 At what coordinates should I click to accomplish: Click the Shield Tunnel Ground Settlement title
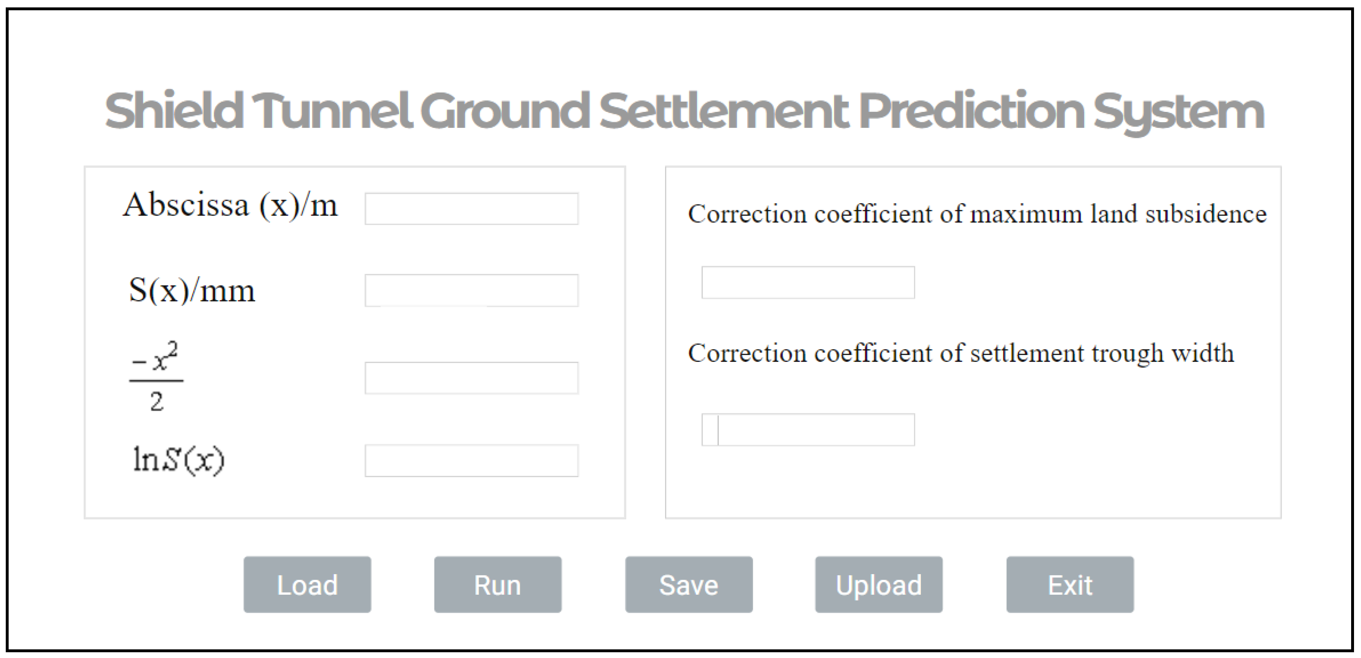(x=684, y=111)
